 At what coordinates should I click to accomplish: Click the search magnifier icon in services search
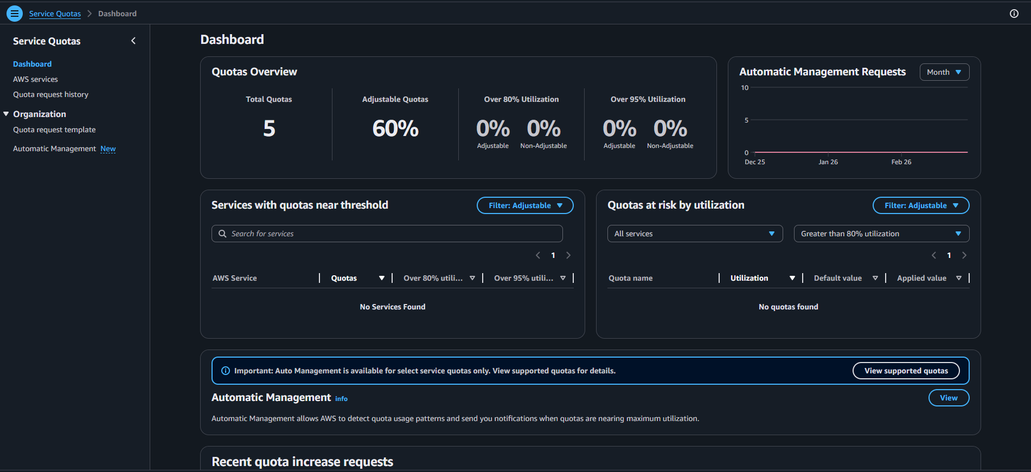(222, 234)
